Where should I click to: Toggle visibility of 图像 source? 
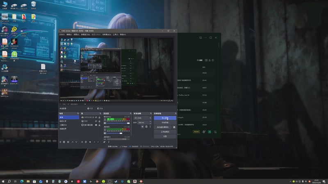[x=96, y=121]
